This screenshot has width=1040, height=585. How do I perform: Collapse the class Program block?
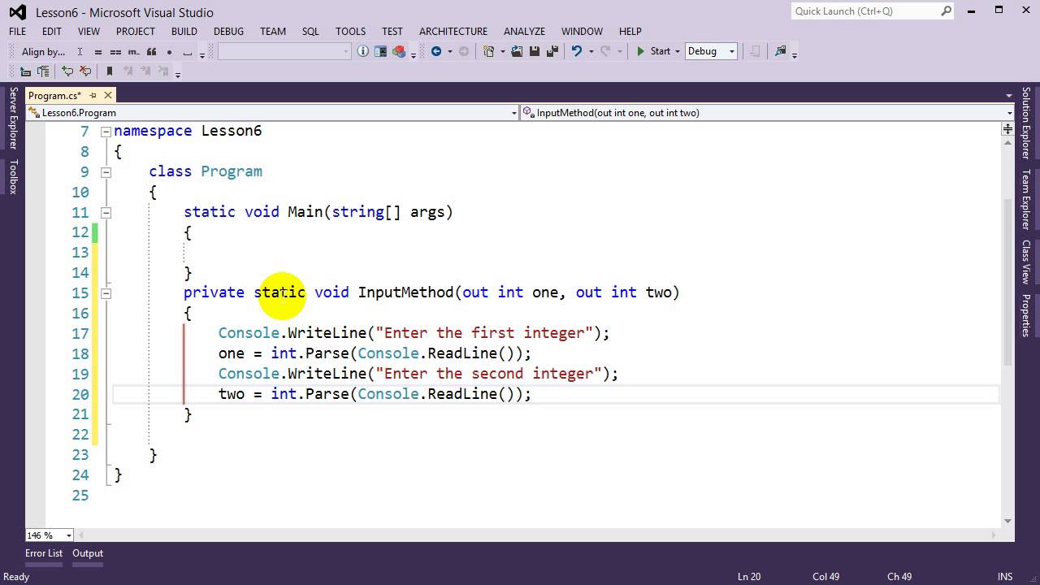(x=106, y=171)
